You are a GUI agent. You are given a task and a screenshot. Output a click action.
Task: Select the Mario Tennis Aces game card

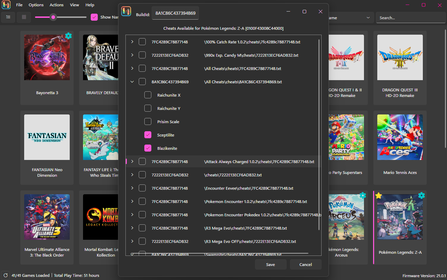click(x=400, y=148)
